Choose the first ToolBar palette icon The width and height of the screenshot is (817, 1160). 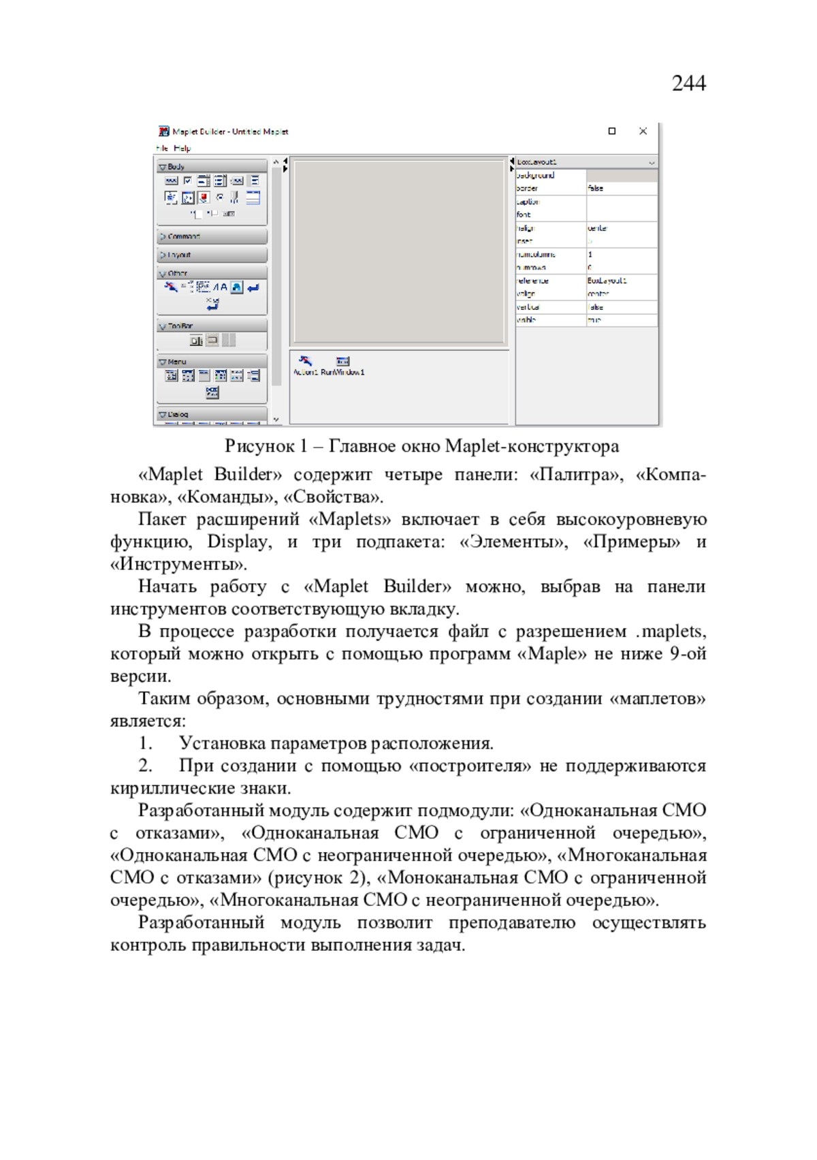coord(196,340)
